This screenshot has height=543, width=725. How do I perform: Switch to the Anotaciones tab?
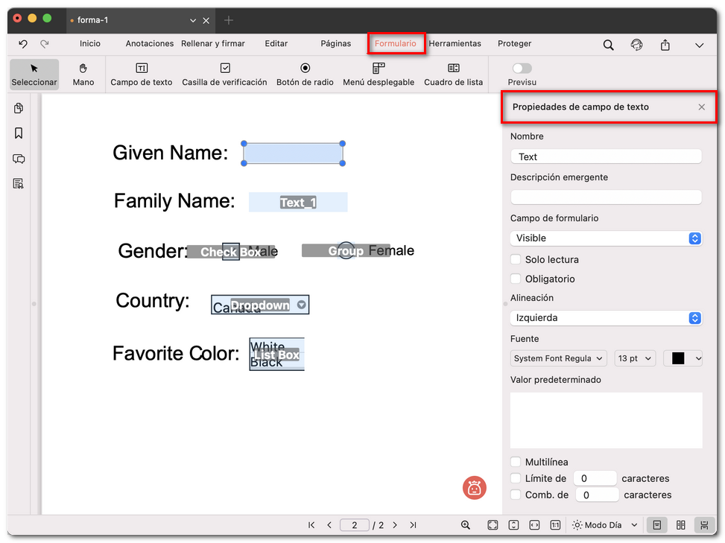coord(149,44)
